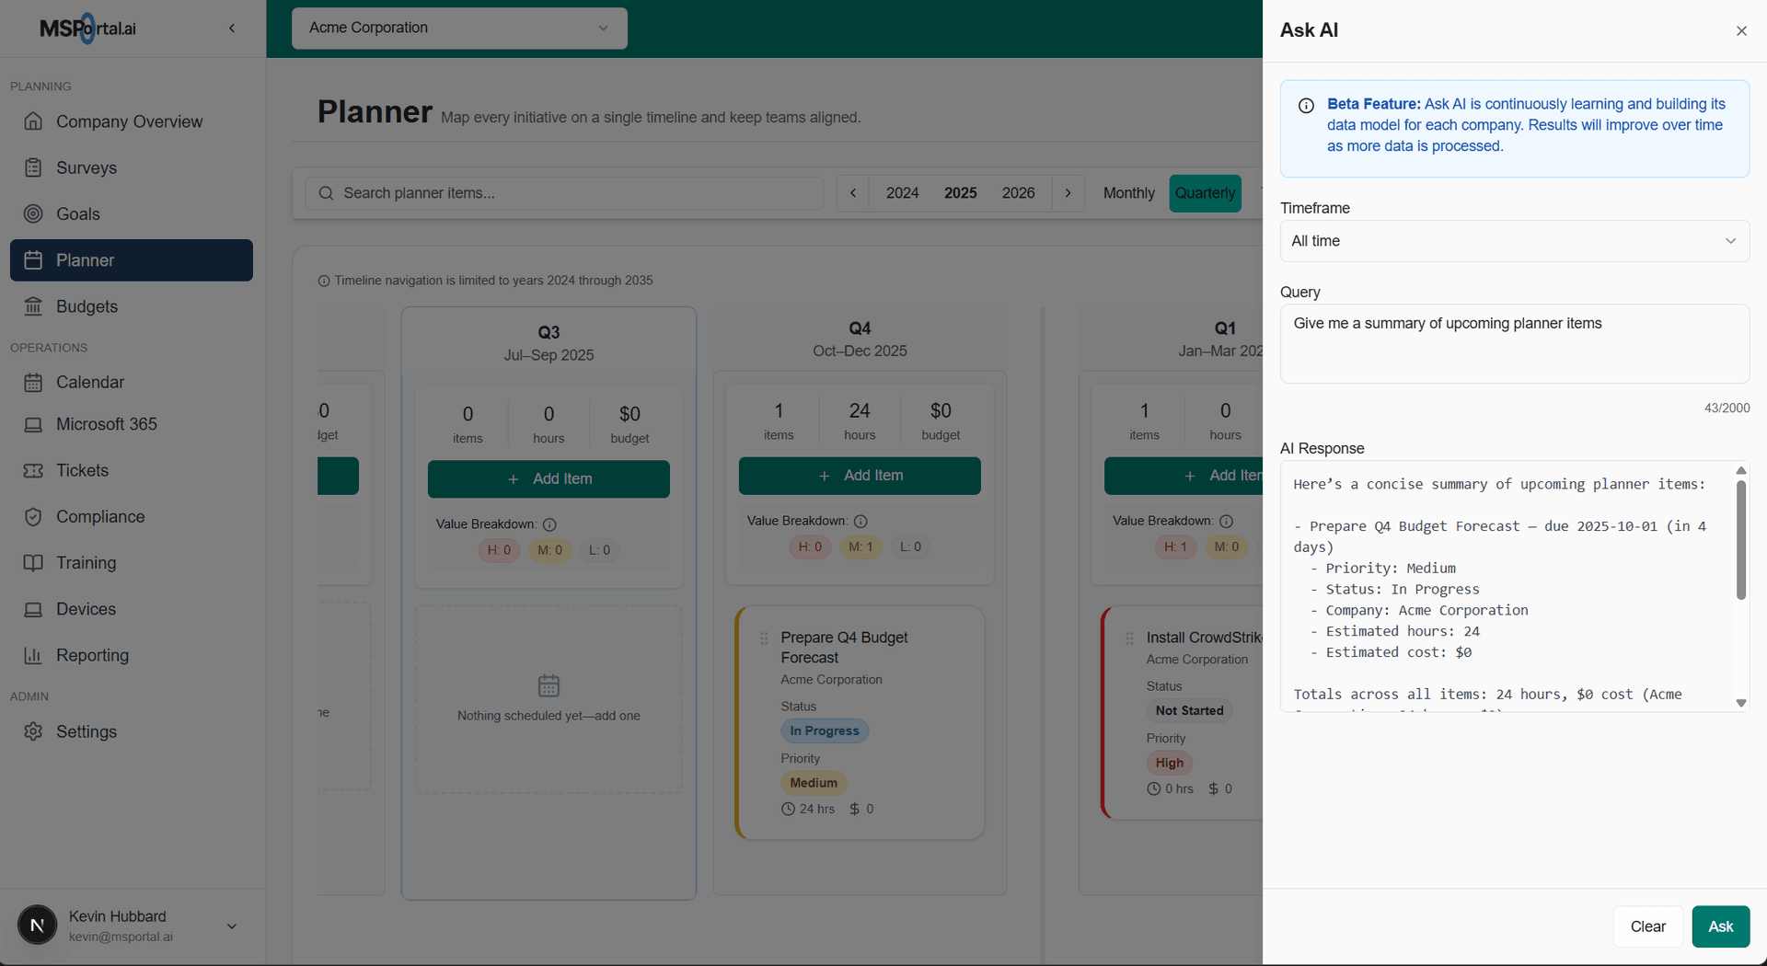Clear the Ask AI query
This screenshot has height=966, width=1767.
1647,926
